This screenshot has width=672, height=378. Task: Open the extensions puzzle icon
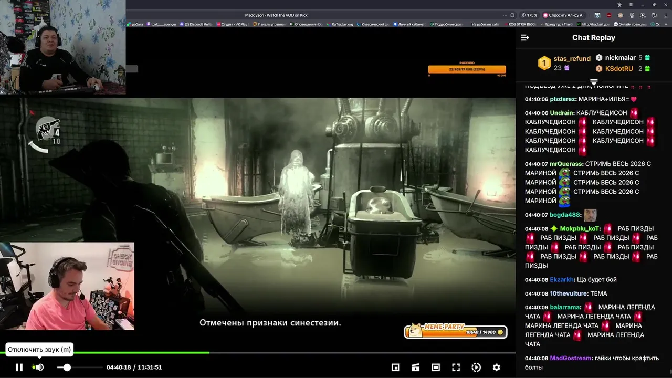pyautogui.click(x=655, y=15)
